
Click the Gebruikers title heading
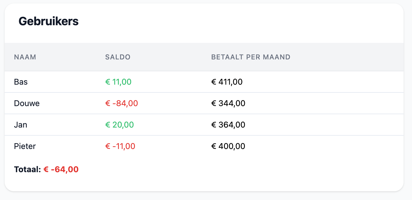click(48, 21)
